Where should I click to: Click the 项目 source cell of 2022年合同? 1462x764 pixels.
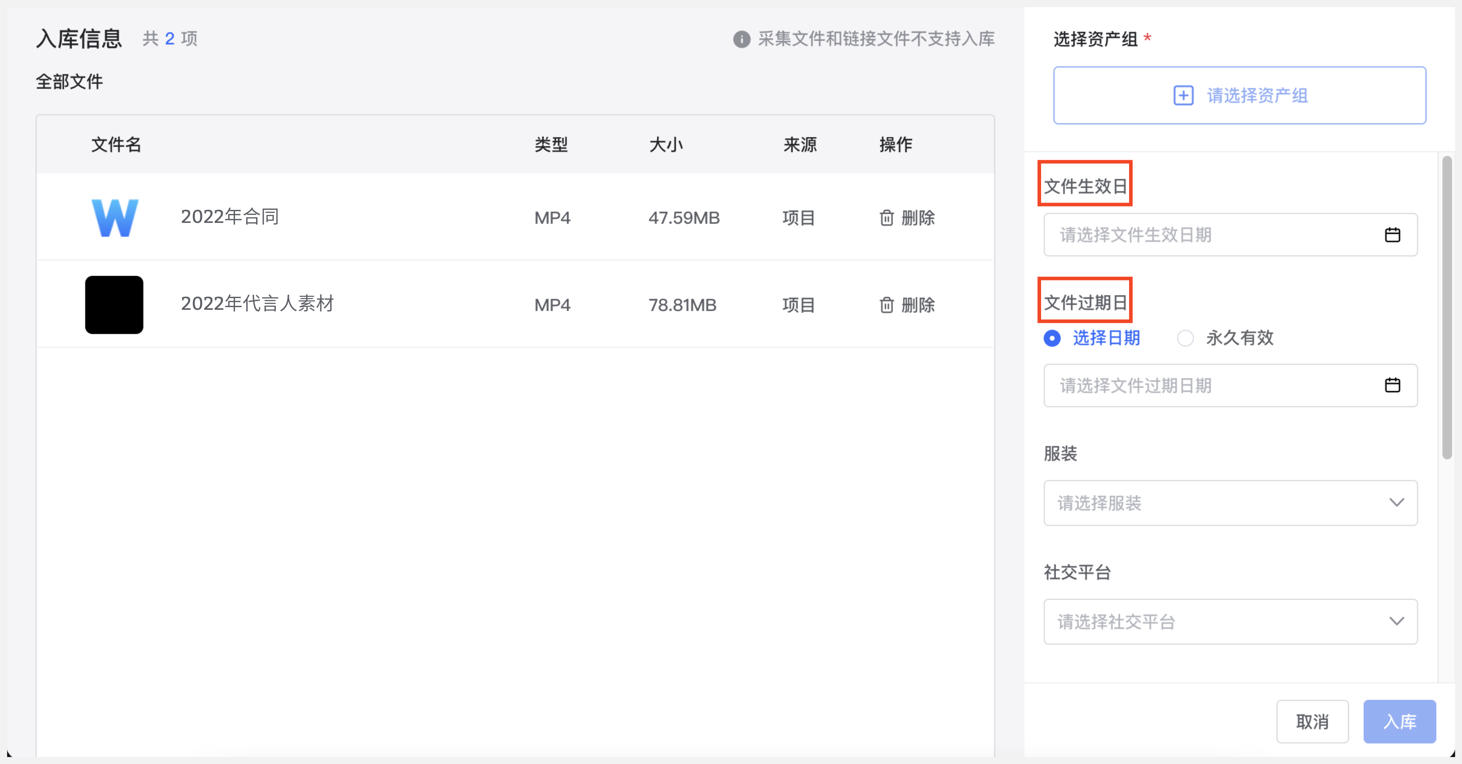click(x=799, y=218)
